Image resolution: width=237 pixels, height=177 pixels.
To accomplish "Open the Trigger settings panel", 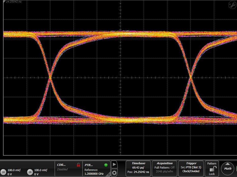I will (191, 169).
